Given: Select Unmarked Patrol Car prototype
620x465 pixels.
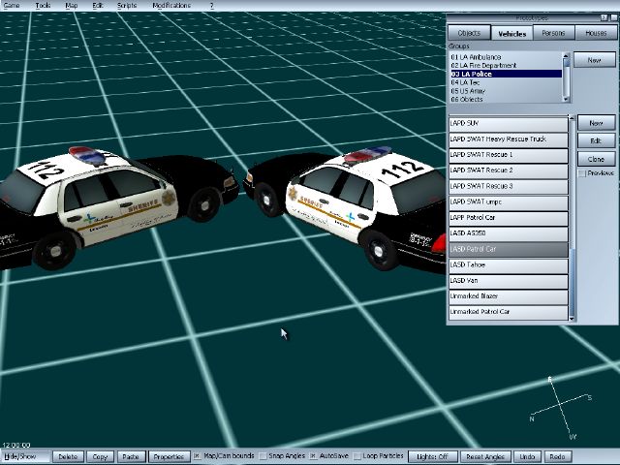Looking at the screenshot, I should click(509, 312).
